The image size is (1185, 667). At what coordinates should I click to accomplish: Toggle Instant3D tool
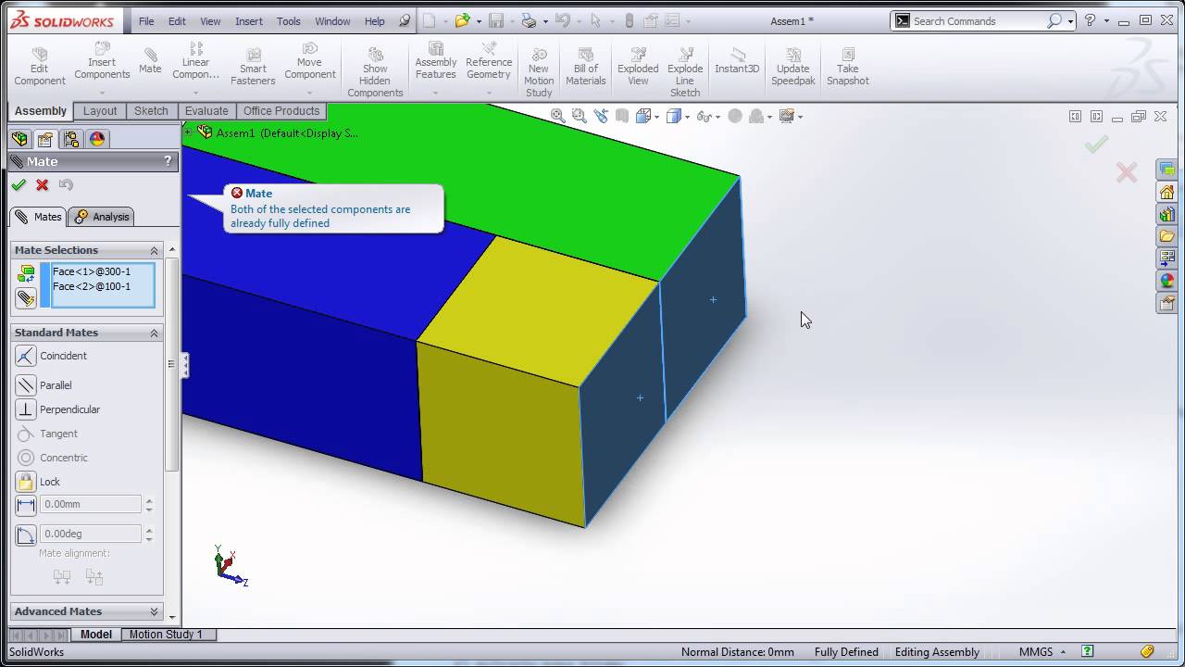737,61
